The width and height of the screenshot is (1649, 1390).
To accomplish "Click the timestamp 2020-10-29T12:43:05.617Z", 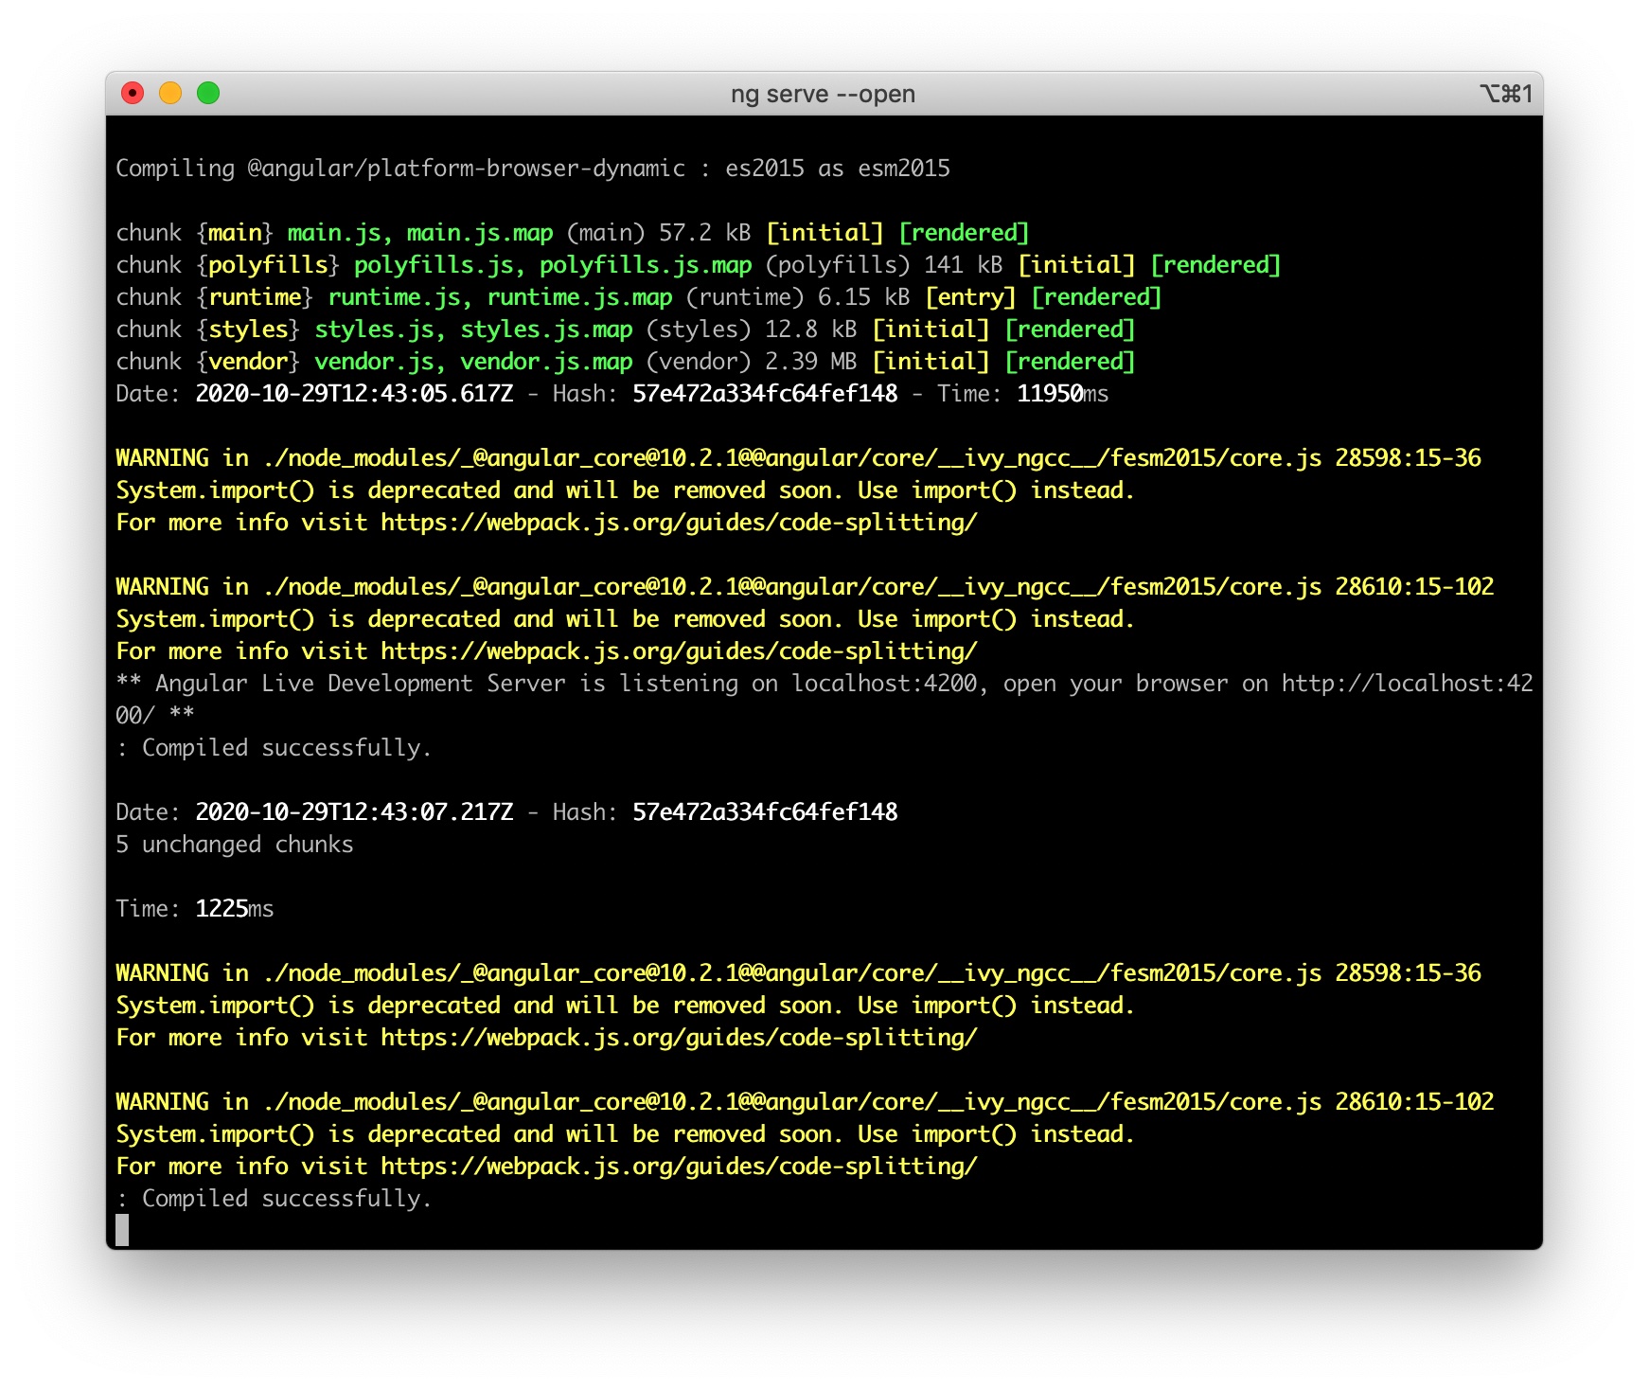I will coord(354,394).
